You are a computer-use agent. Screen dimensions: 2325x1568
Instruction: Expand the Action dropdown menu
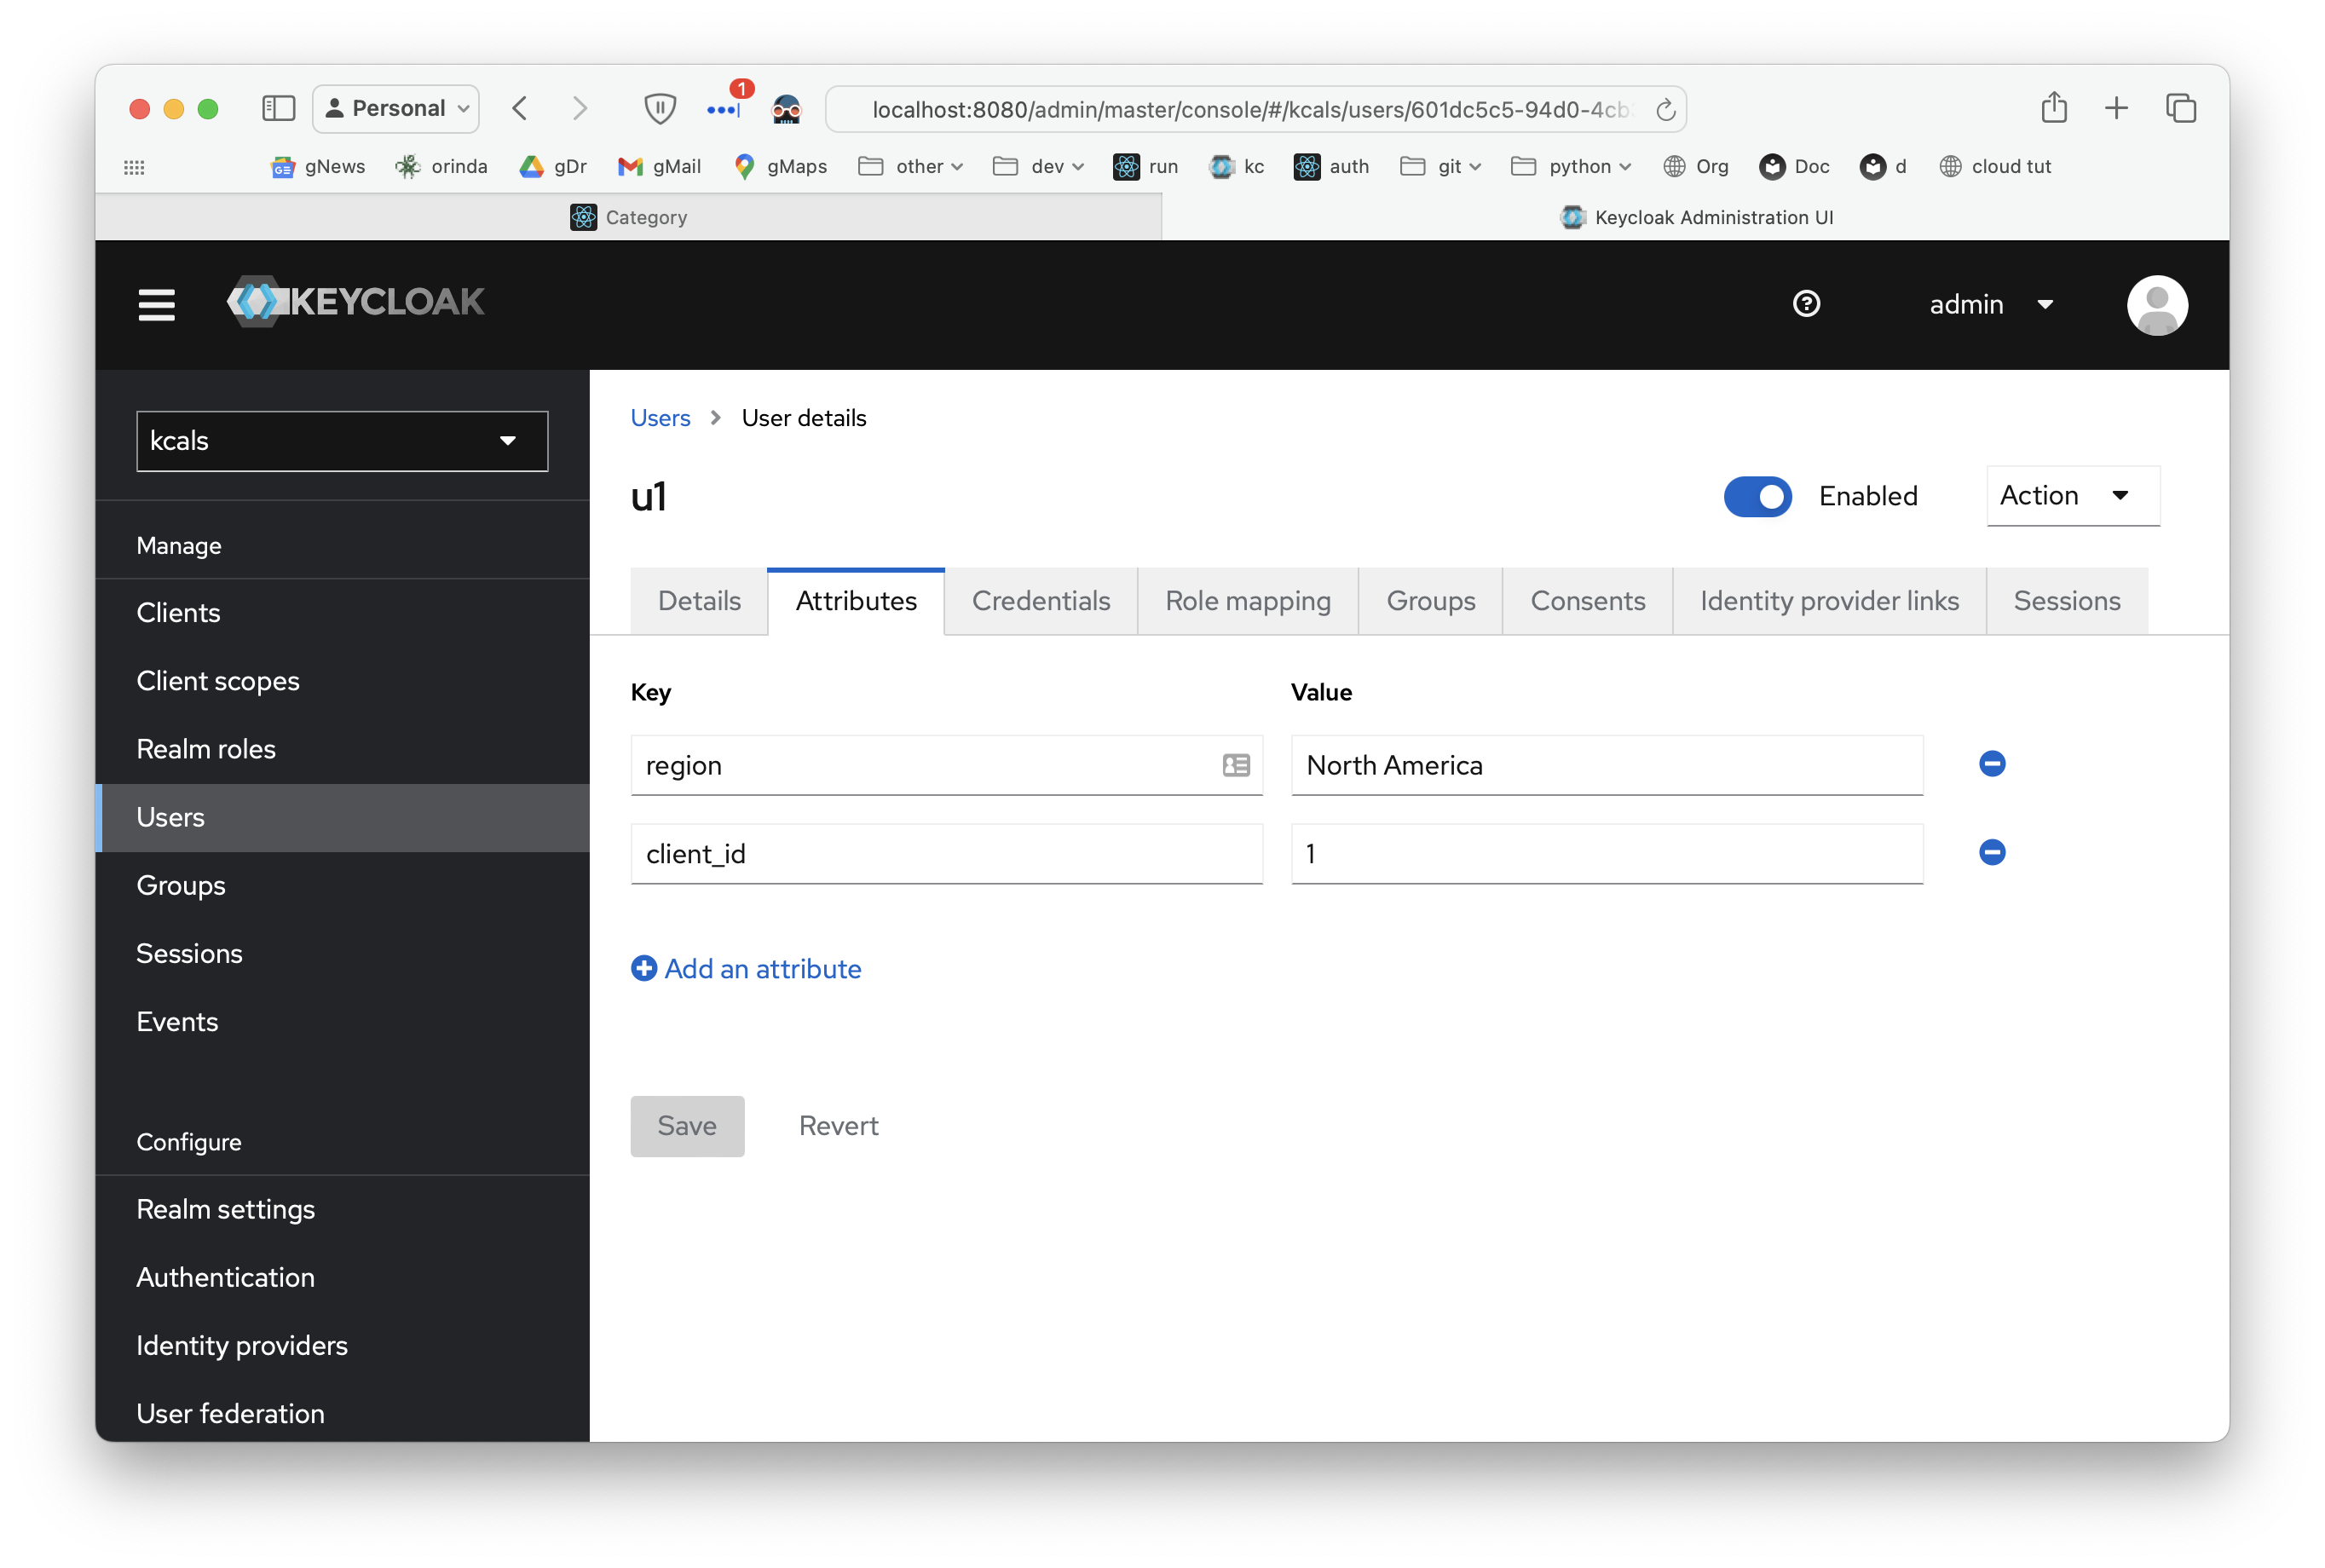pyautogui.click(x=2072, y=496)
